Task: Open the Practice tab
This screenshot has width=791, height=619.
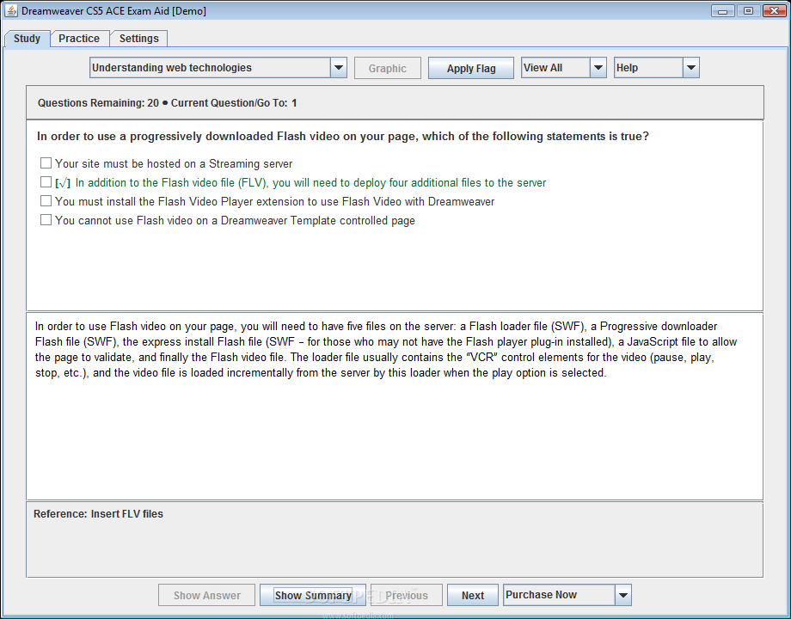Action: [79, 39]
